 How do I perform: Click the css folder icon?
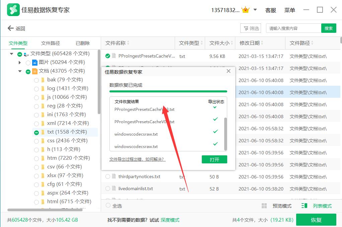[43, 141]
